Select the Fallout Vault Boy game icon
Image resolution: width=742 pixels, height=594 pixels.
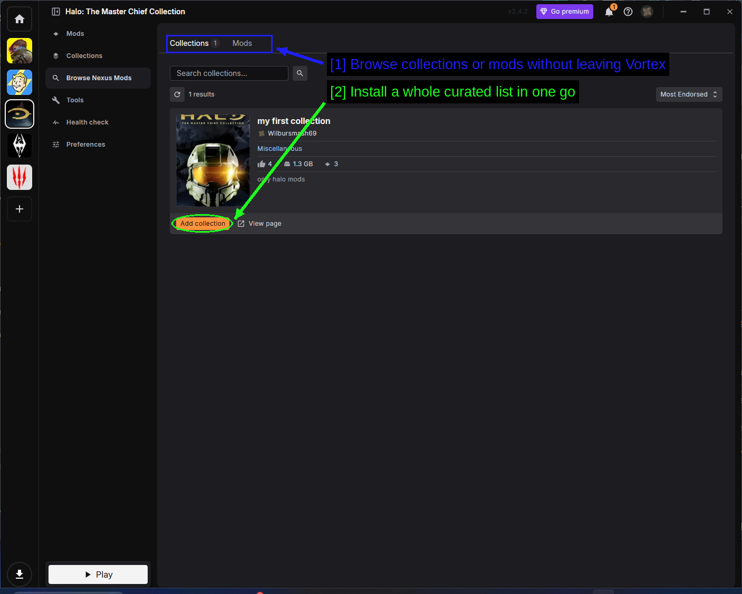[x=20, y=82]
